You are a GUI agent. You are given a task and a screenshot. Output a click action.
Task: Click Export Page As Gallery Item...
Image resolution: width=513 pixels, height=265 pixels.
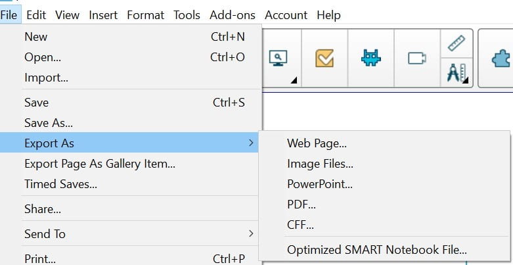(100, 164)
